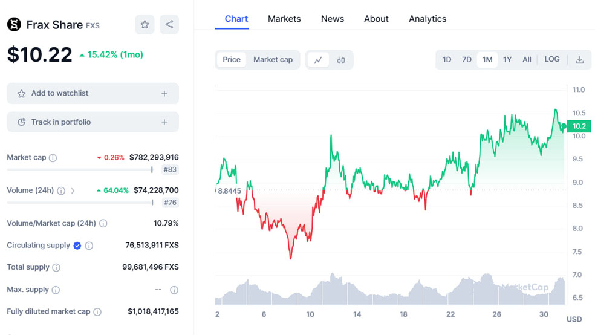Click the $74,228,700 volume value
This screenshot has width=595, height=335.
point(156,190)
